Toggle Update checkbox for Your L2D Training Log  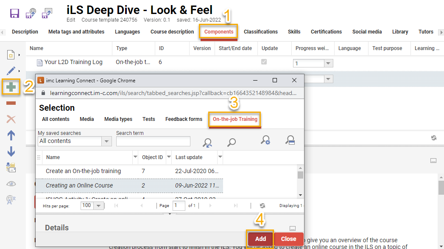(264, 62)
